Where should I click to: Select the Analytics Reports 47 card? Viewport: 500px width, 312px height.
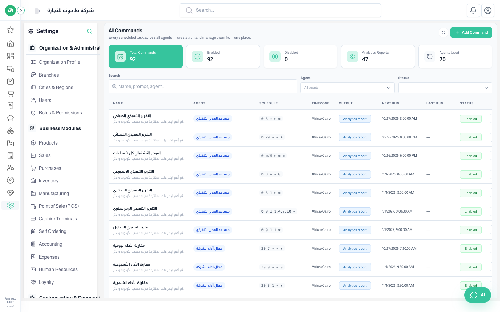[x=378, y=57]
